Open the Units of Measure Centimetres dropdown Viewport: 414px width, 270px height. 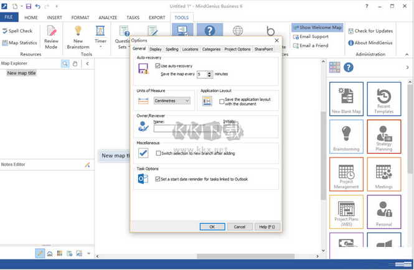[172, 100]
